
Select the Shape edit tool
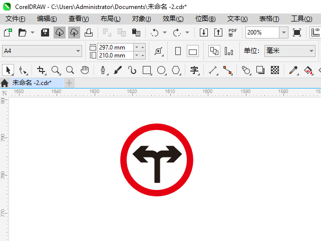23,70
